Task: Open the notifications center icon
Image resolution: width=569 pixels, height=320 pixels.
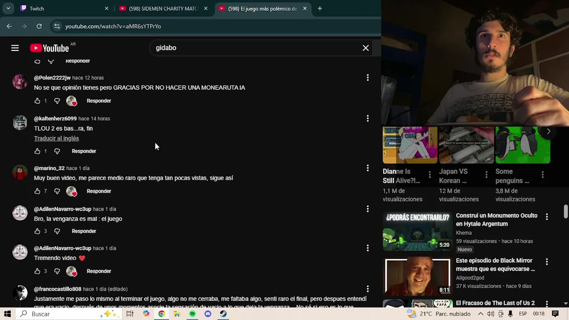Action: pyautogui.click(x=555, y=314)
